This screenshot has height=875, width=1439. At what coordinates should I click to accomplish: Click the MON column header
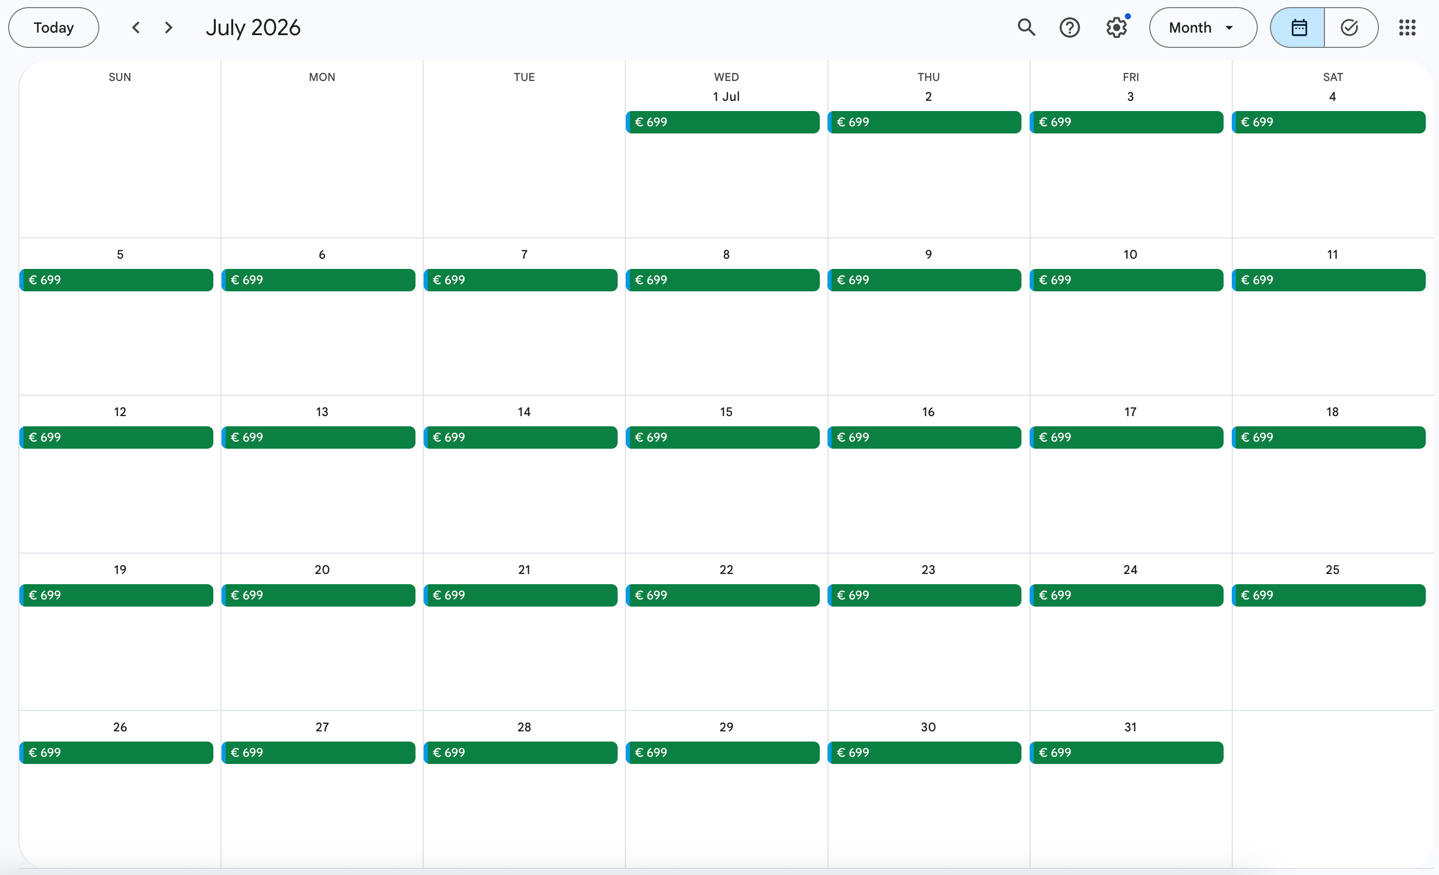point(322,77)
